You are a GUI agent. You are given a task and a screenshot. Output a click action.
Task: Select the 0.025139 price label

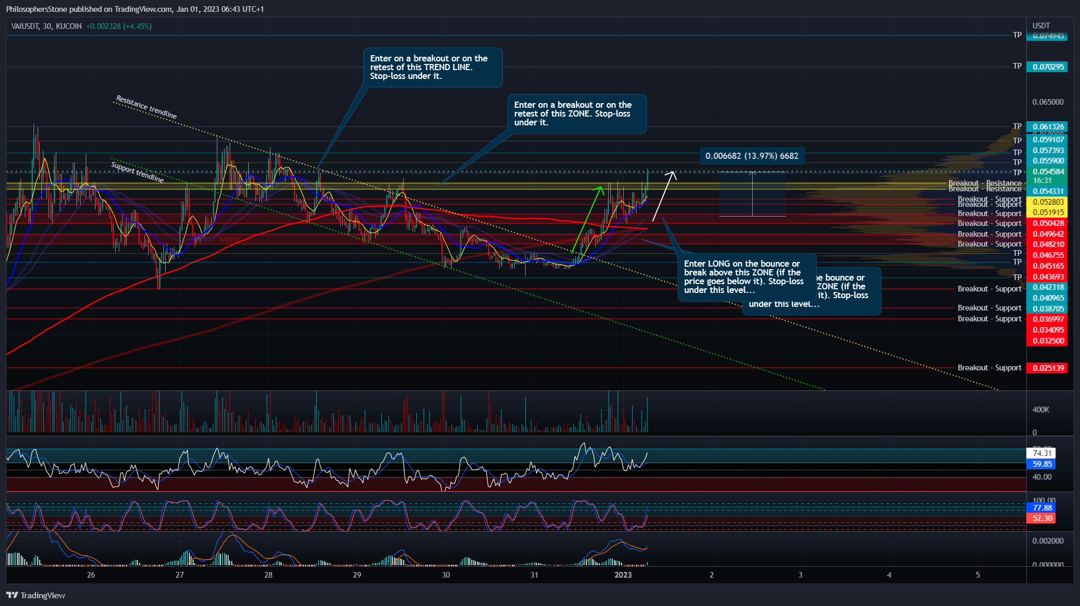tap(1047, 368)
